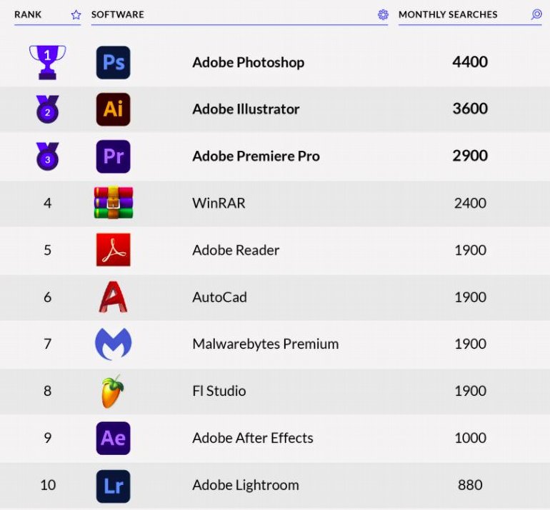
Task: Click the Premiere Pro Pr icon
Action: [x=113, y=156]
